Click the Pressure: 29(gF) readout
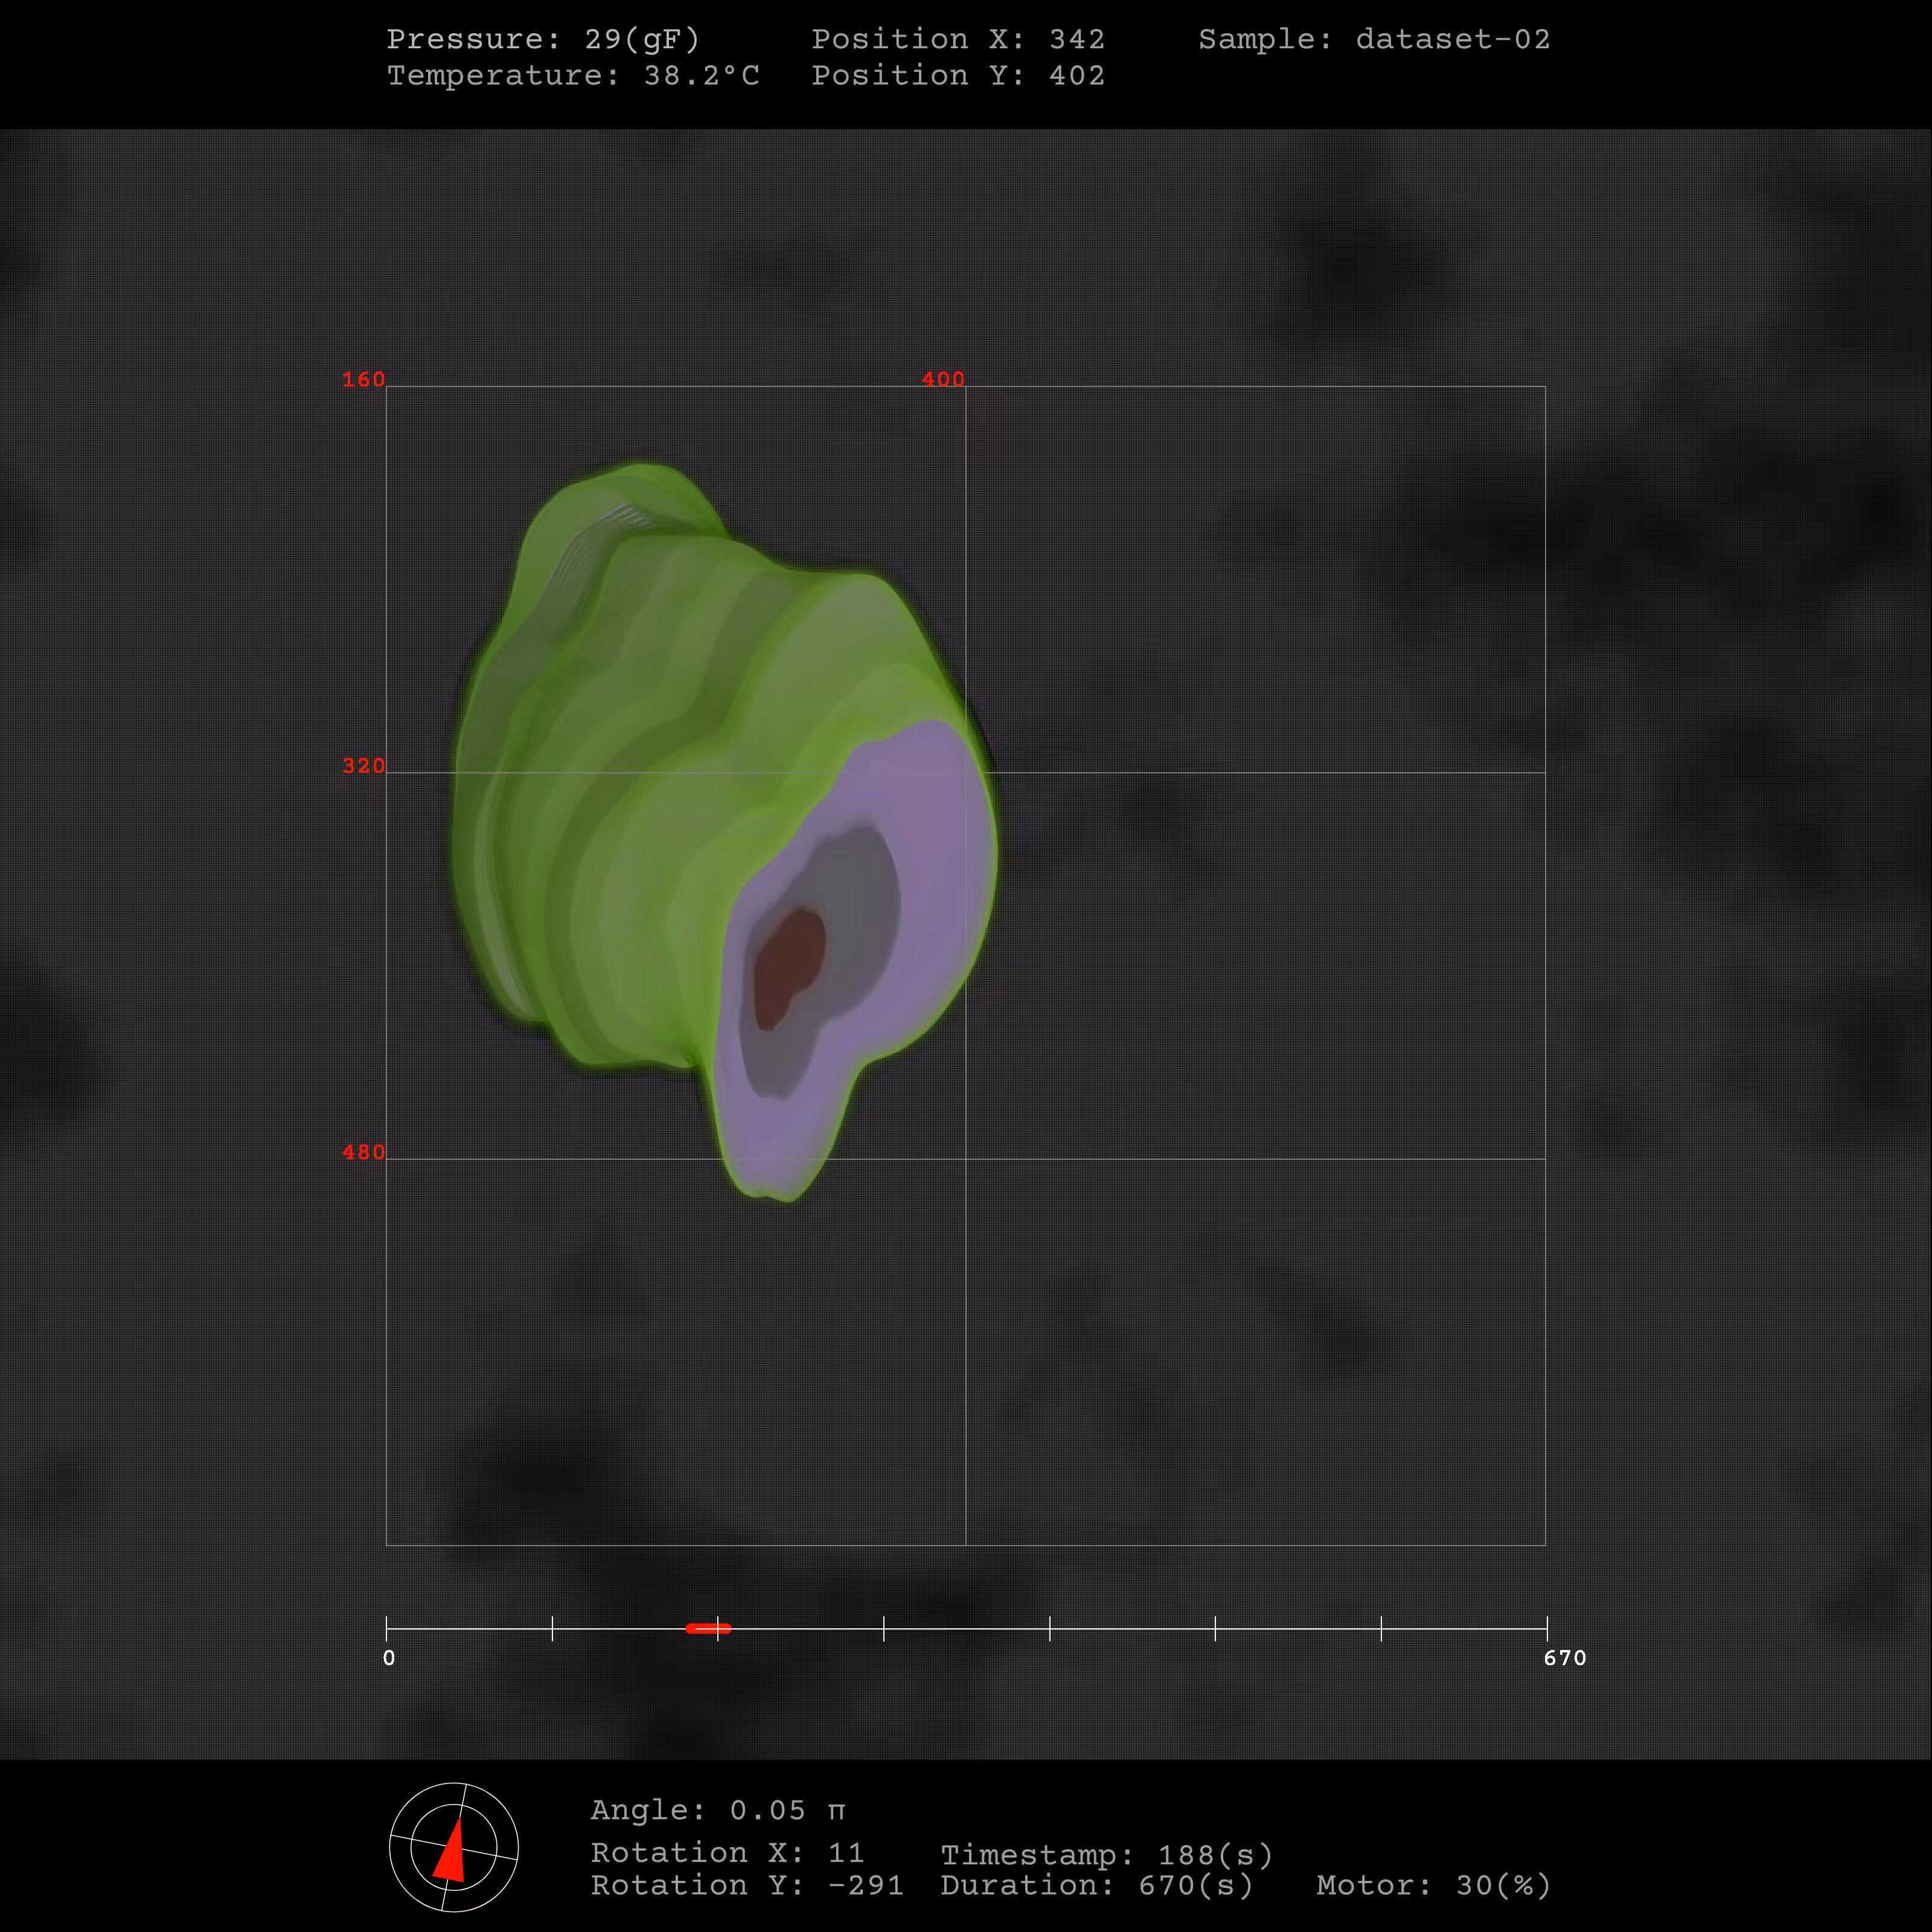The image size is (1932, 1932). coord(543,39)
